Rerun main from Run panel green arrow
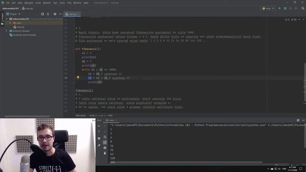The width and height of the screenshot is (306, 172). (x=99, y=126)
